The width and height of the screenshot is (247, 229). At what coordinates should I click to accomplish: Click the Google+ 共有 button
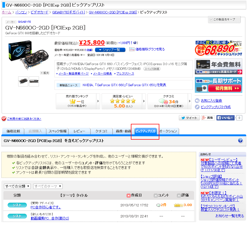coord(208,118)
